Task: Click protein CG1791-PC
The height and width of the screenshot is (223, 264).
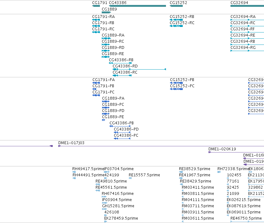Action: click(103, 92)
